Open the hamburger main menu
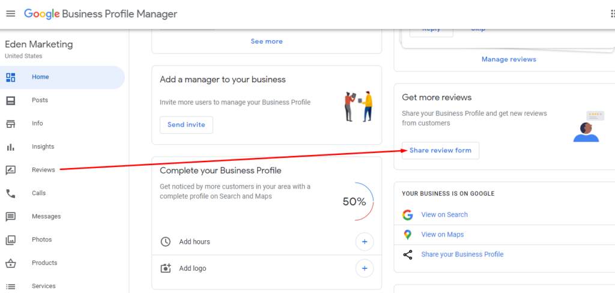Viewport: 615px width, 293px height. coord(10,14)
